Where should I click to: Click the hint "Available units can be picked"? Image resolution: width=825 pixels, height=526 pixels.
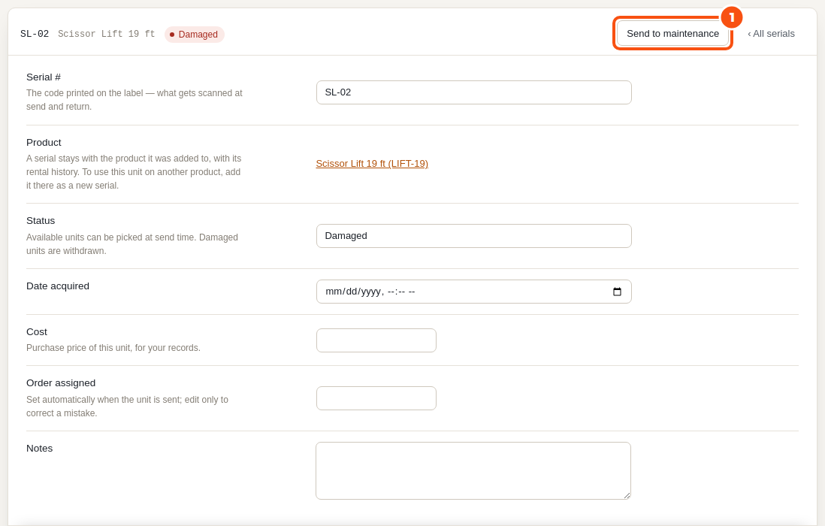[132, 244]
